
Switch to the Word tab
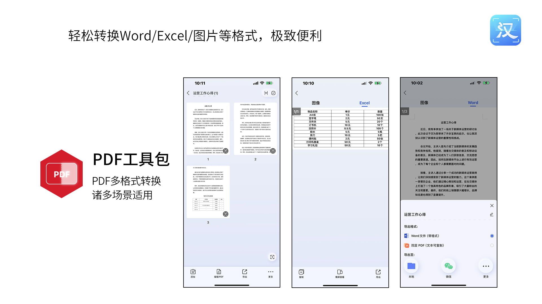point(473,103)
